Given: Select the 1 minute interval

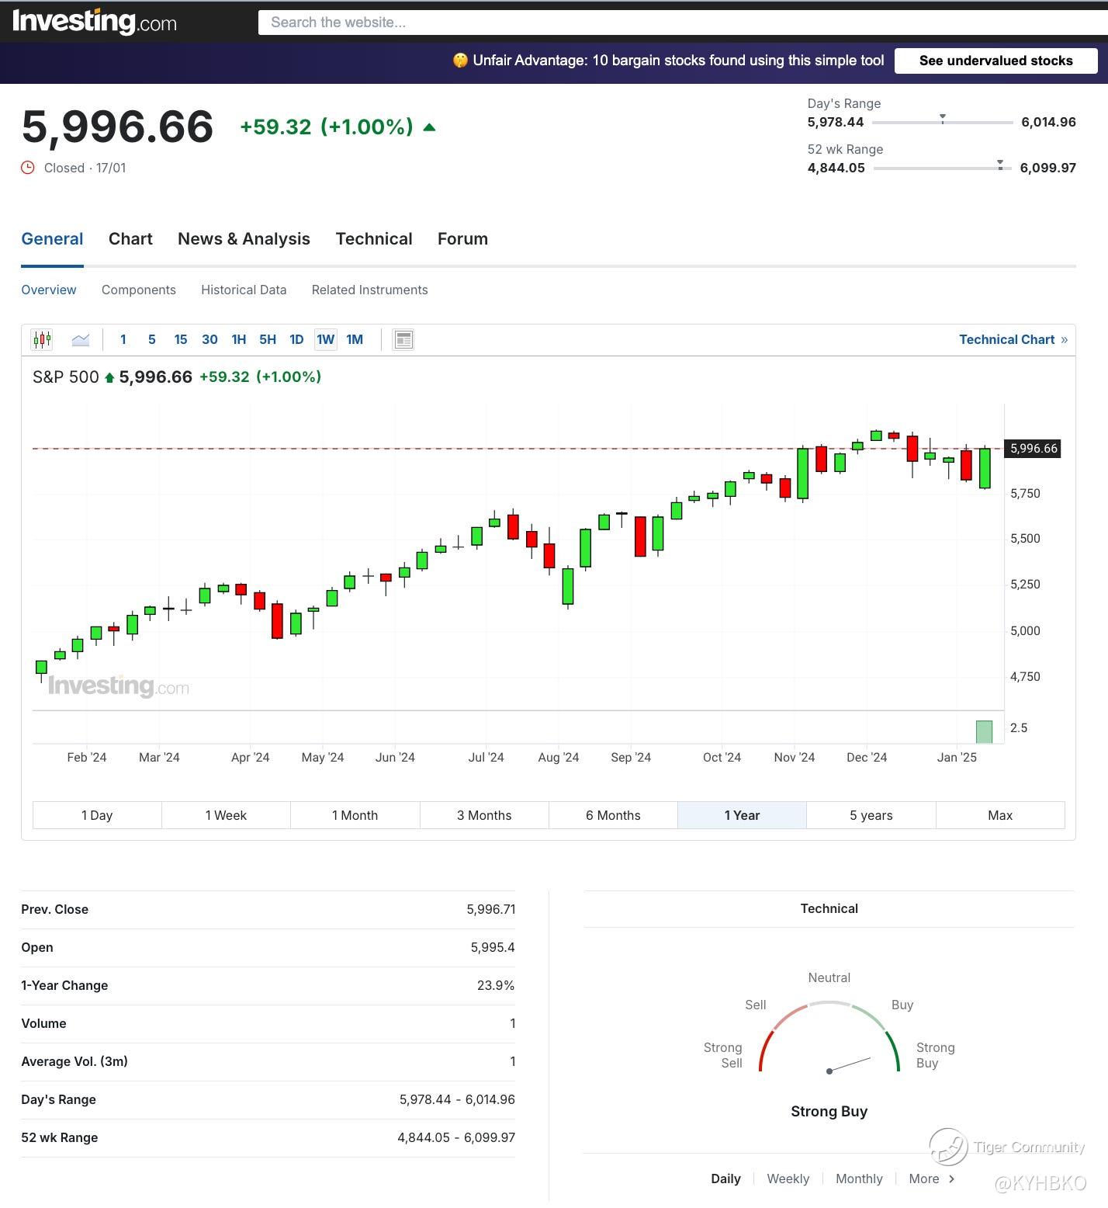Looking at the screenshot, I should coord(123,339).
